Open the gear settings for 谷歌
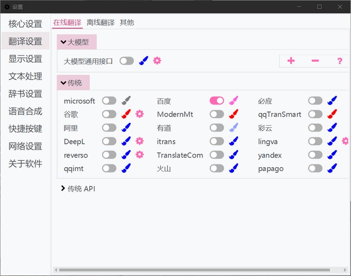The image size is (351, 276). pyautogui.click(x=139, y=114)
